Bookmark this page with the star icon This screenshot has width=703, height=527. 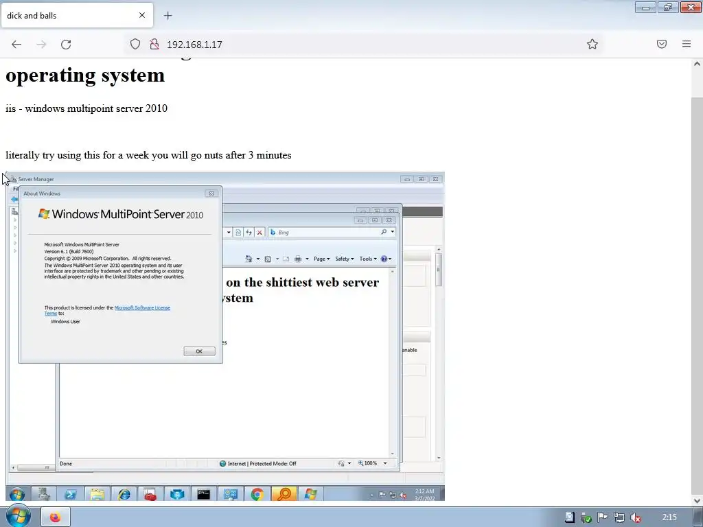point(592,44)
